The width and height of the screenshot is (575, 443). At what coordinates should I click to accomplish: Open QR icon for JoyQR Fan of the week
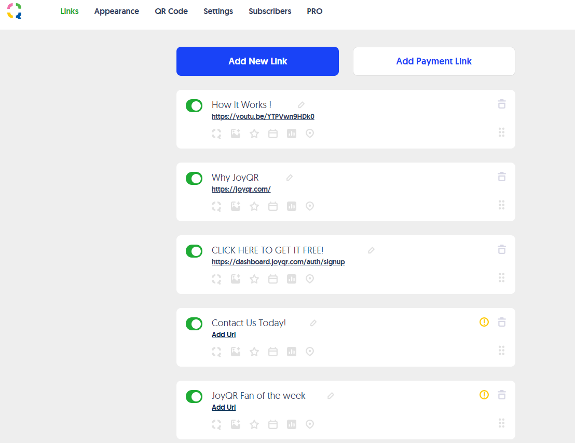coord(216,424)
